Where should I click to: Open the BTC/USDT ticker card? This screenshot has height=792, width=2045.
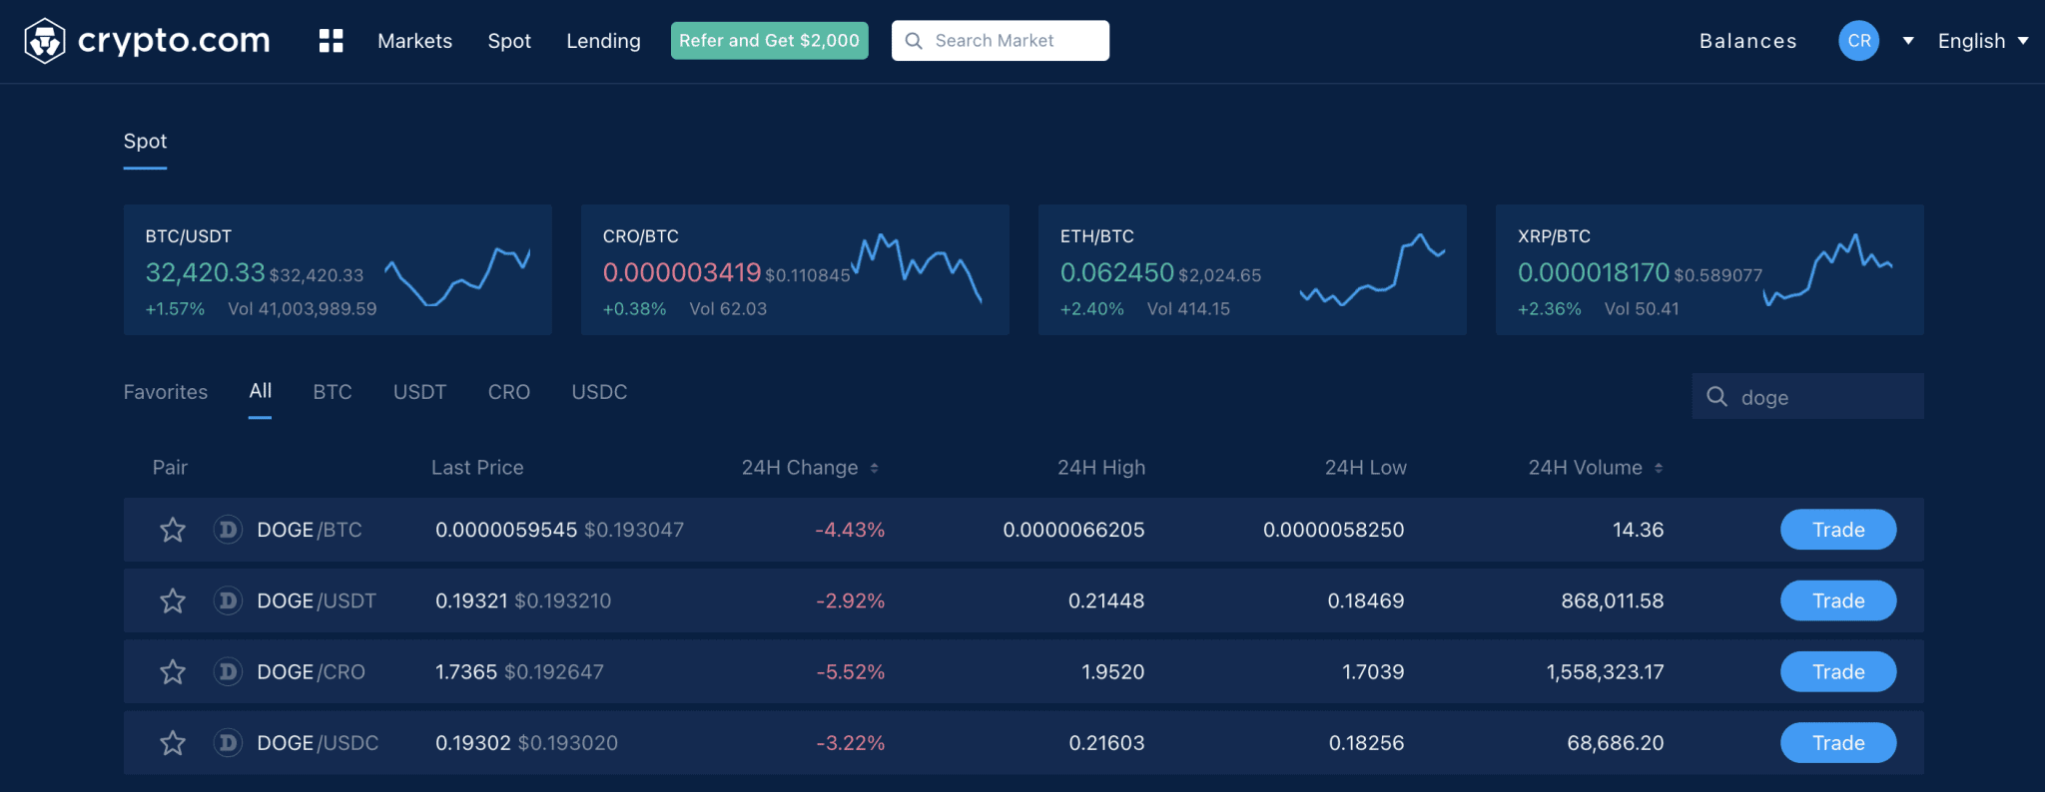(x=338, y=269)
